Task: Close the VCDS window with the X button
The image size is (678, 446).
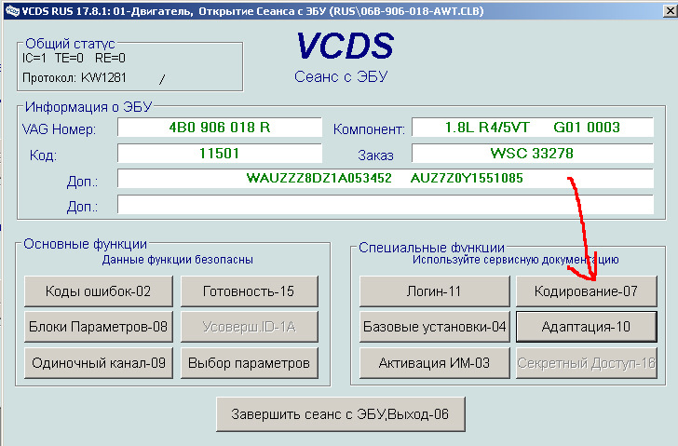Action: (x=670, y=11)
